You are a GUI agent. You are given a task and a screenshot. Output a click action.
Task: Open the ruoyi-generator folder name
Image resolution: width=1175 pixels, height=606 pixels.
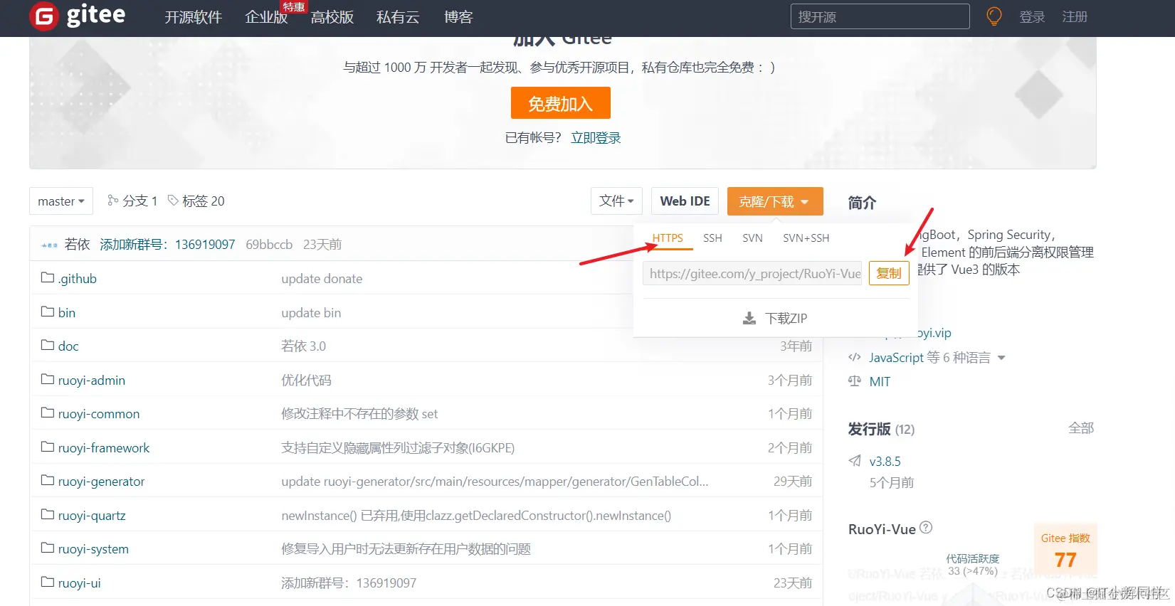click(101, 482)
